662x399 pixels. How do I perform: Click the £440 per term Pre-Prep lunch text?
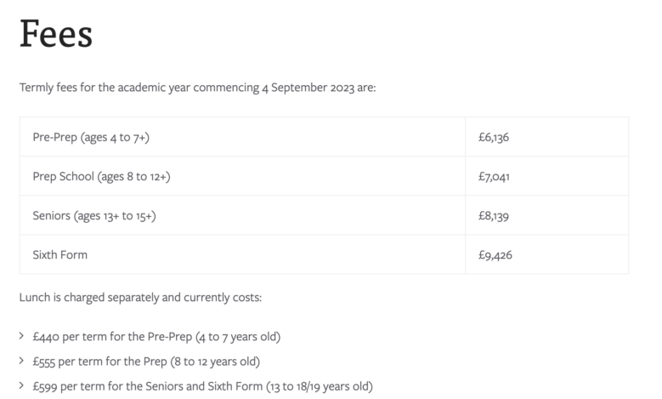[156, 337]
